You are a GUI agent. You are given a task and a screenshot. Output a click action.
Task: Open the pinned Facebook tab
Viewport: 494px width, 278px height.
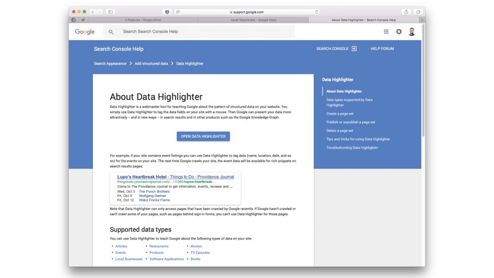[x=74, y=20]
